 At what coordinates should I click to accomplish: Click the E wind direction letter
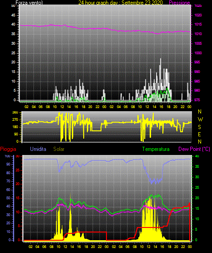tap(199, 134)
